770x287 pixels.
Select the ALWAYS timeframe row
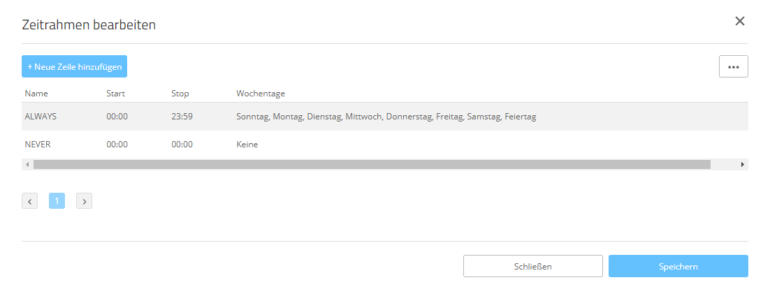(41, 117)
